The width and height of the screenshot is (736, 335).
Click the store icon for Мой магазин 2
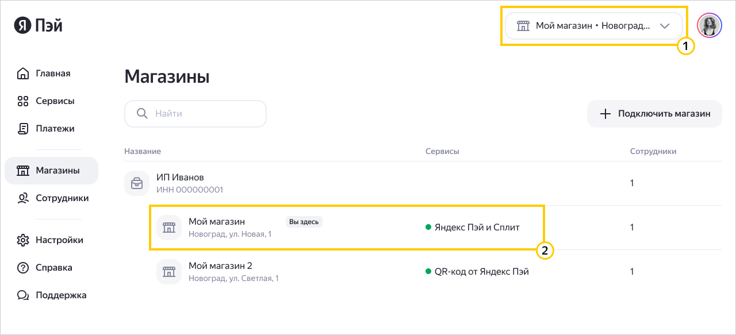[x=168, y=272]
